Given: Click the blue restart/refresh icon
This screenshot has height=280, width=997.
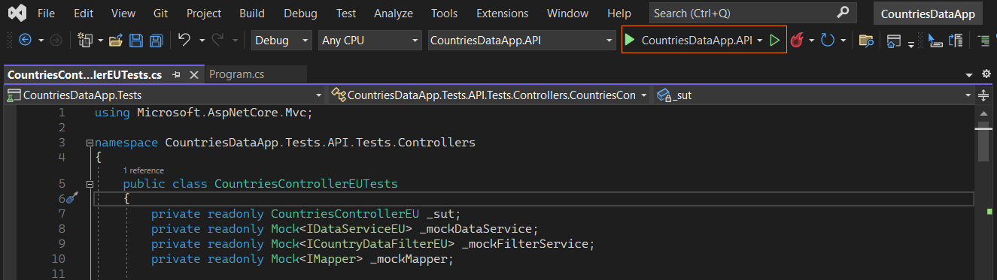Looking at the screenshot, I should (x=828, y=41).
